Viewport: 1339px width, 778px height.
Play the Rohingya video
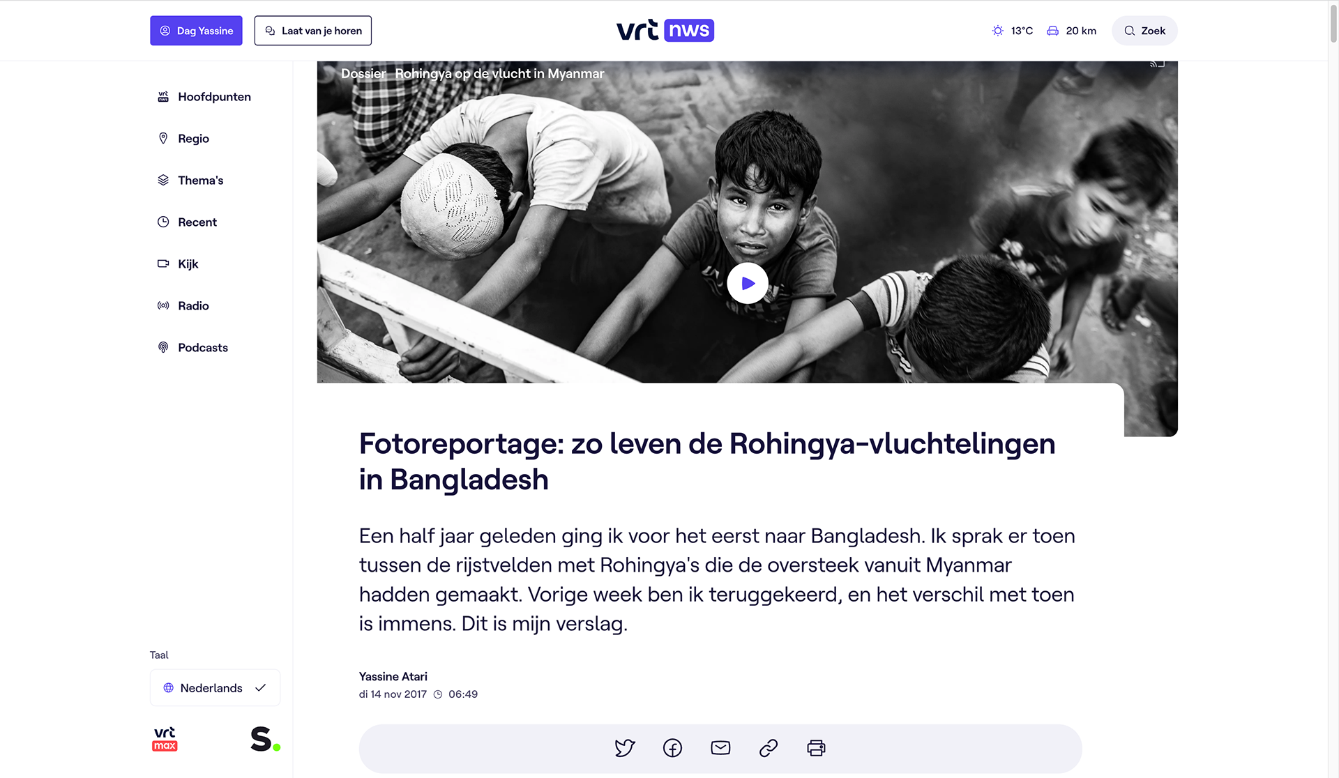pos(748,283)
